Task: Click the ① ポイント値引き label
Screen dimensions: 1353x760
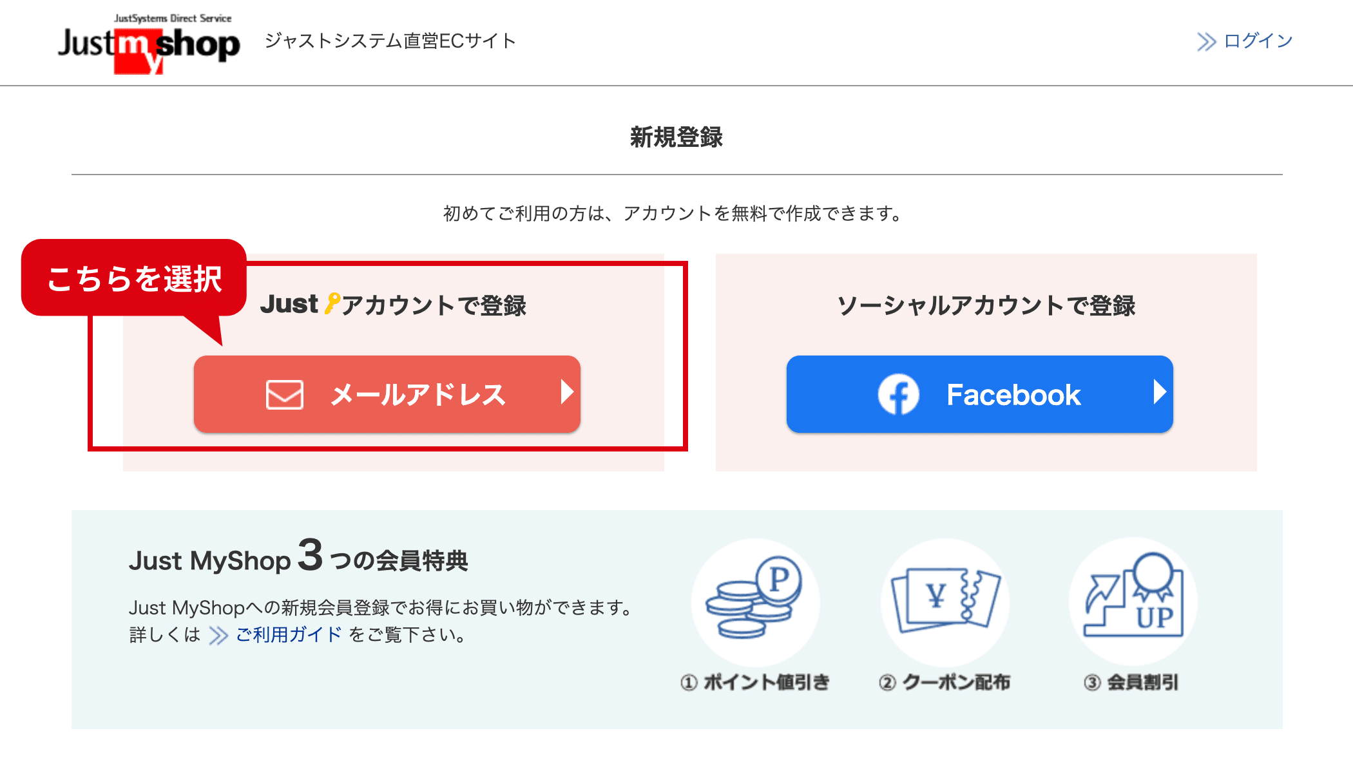Action: point(755,682)
